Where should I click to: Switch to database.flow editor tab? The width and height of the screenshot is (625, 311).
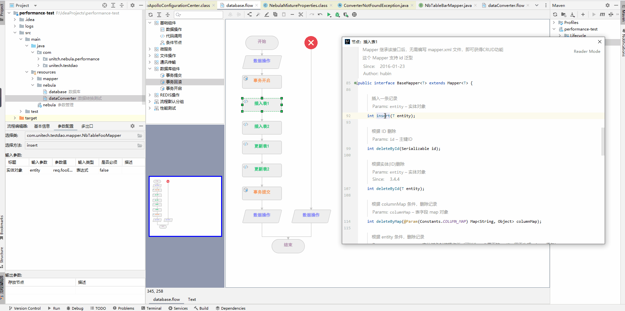(240, 5)
